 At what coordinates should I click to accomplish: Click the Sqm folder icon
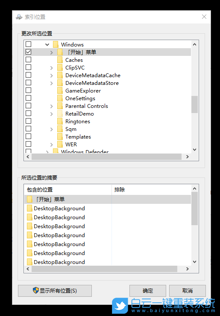point(60,129)
